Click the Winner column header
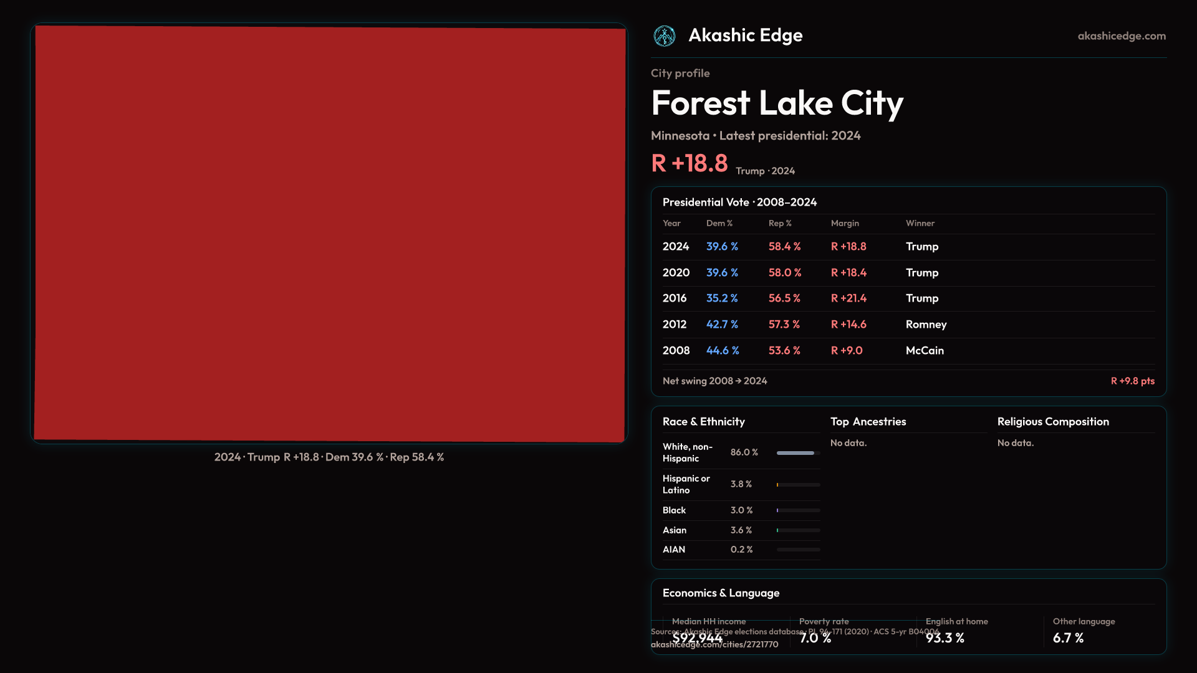Screen dimensions: 1197x673 pos(920,223)
